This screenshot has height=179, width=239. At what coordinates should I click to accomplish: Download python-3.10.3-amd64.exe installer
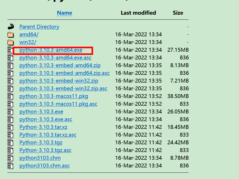[x=51, y=50]
